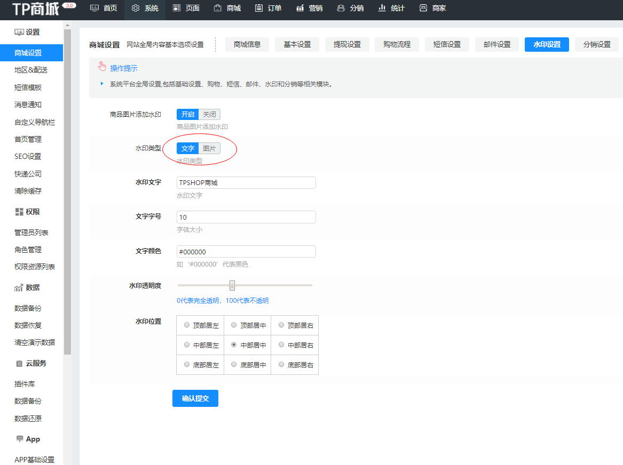Click the distribution people icon for 分销
Screen dimensions: 623x465
tap(341, 8)
